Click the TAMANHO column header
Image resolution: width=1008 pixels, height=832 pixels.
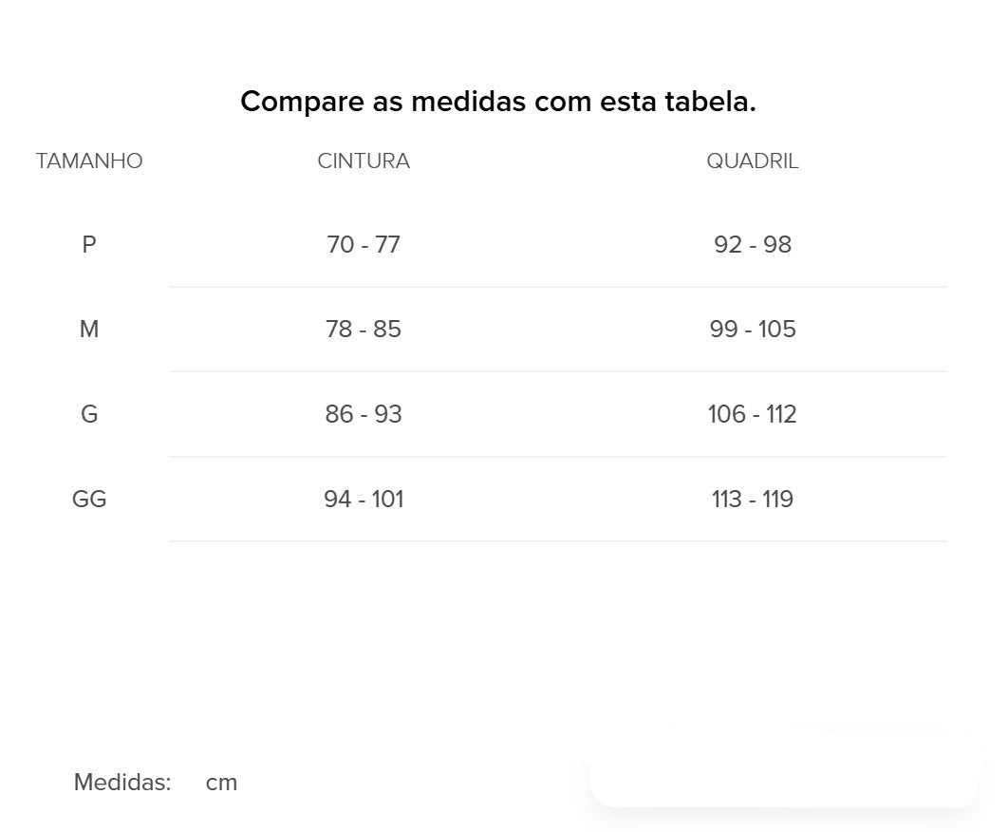tap(89, 161)
